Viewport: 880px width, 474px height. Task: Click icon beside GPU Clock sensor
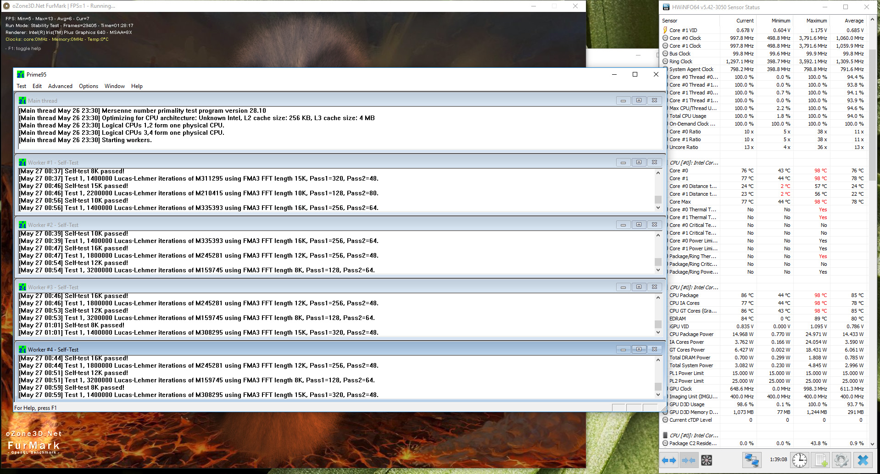666,389
